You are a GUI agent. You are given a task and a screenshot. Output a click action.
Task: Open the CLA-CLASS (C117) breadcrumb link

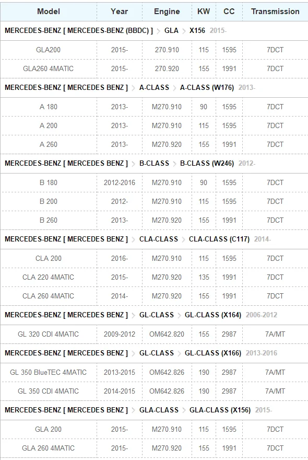219,239
